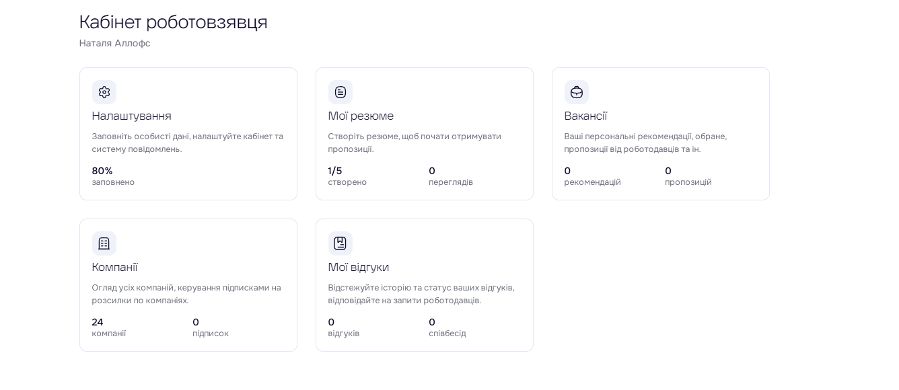Image resolution: width=899 pixels, height=390 pixels.
Task: Open the Компанії card title
Action: tap(114, 267)
